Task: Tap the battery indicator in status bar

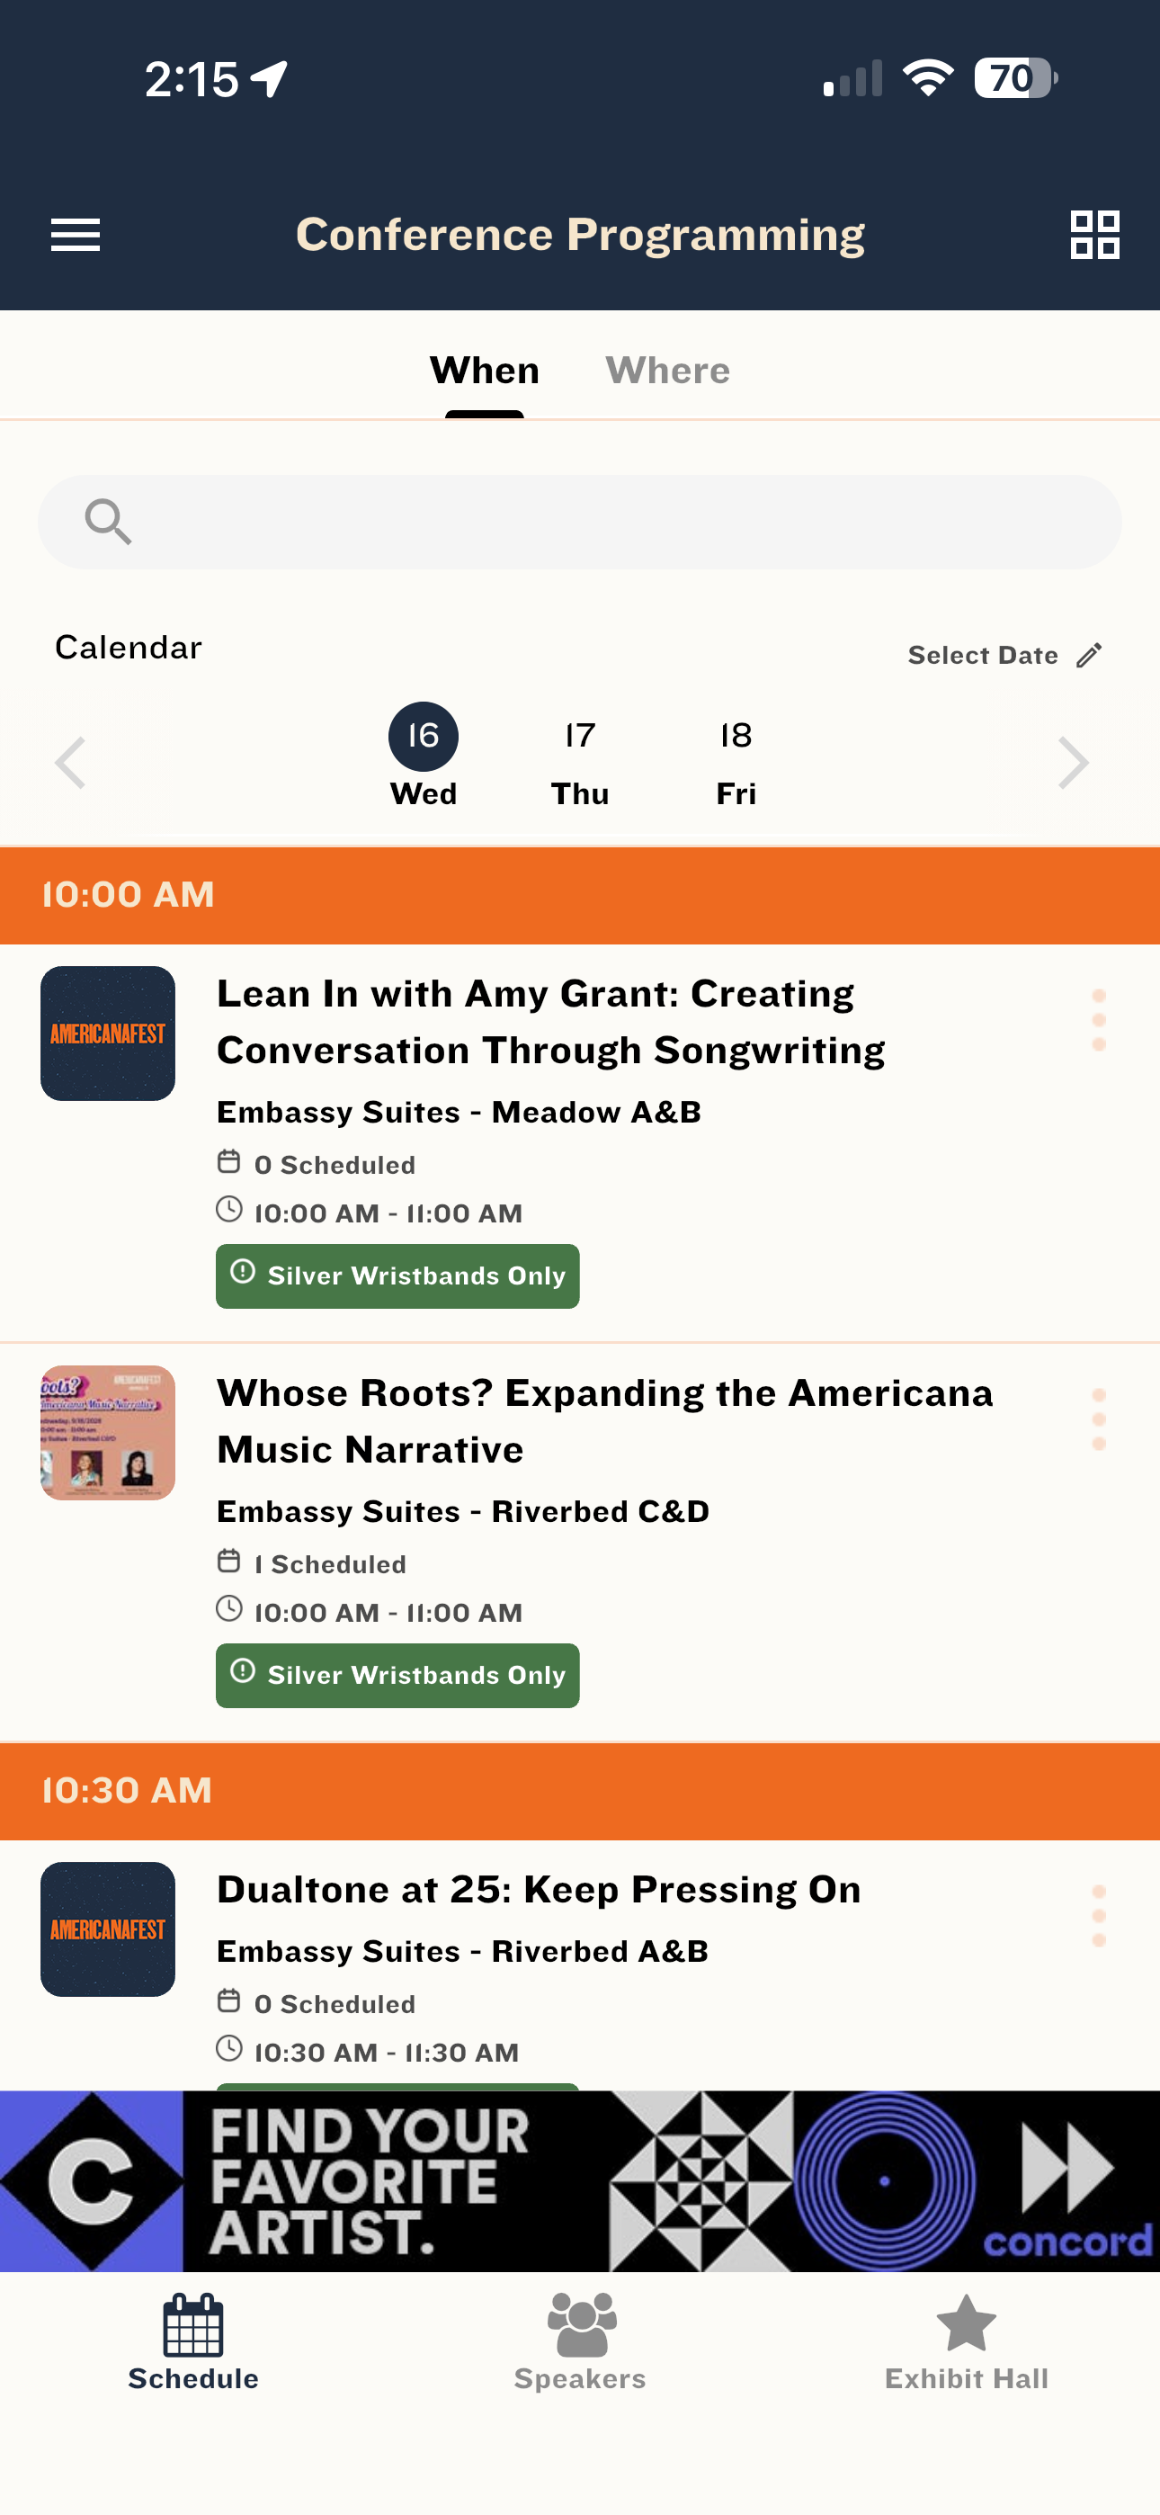Action: pyautogui.click(x=1015, y=78)
